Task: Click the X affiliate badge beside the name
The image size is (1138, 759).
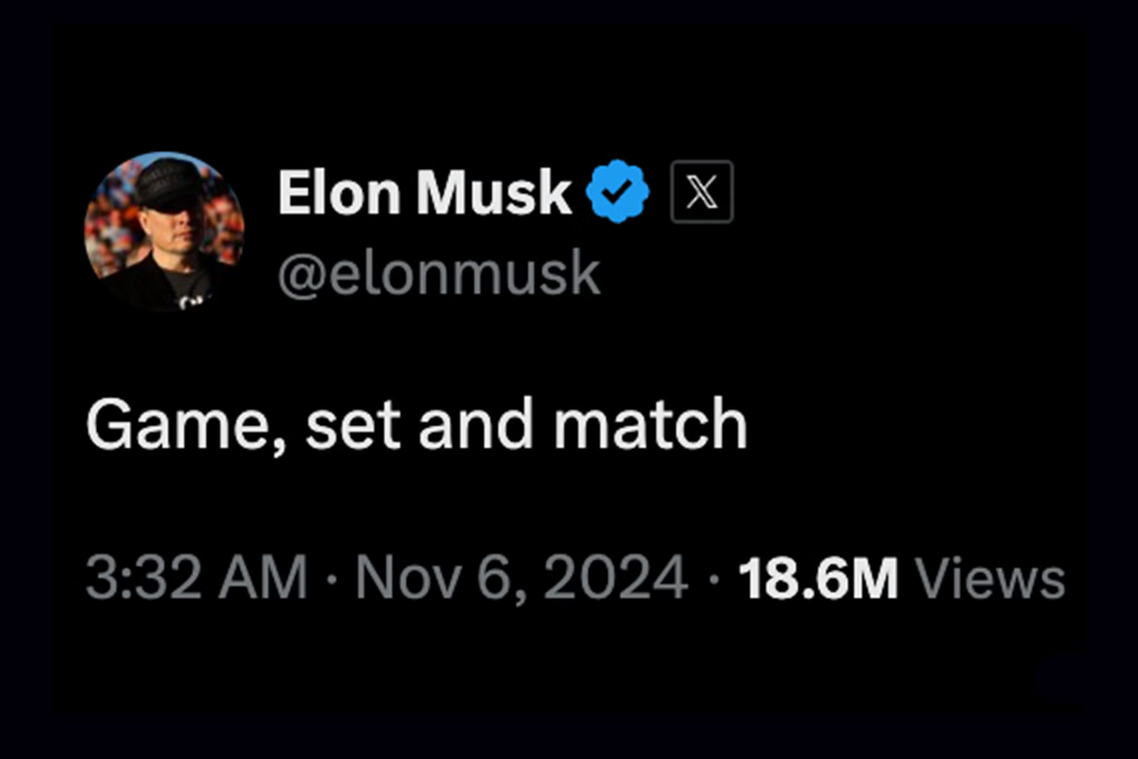Action: [702, 192]
